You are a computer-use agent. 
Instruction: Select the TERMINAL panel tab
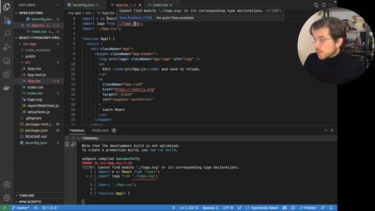pos(77,130)
